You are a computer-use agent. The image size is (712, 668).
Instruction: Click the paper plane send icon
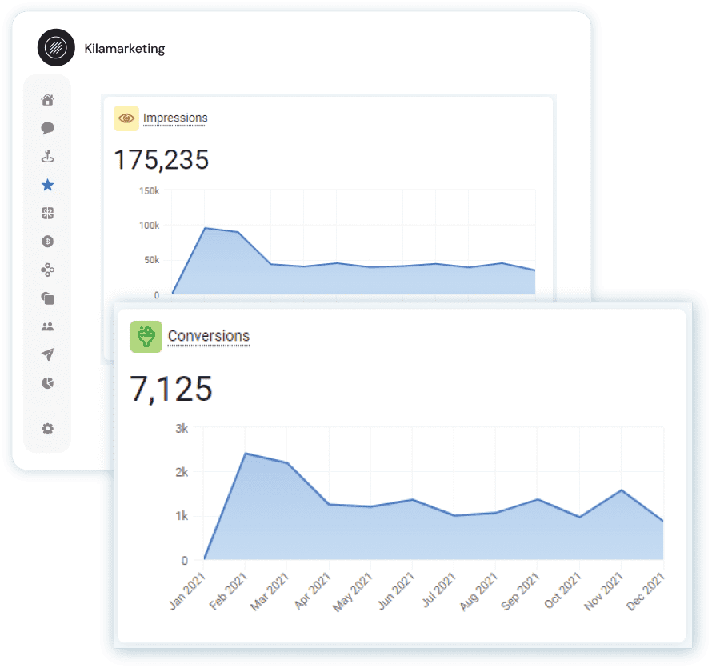click(48, 354)
